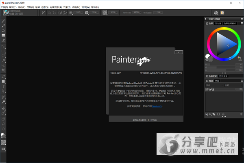Toggle the perspective-guided strokes icon
Screen dimensions: 244x163
tap(65, 13)
